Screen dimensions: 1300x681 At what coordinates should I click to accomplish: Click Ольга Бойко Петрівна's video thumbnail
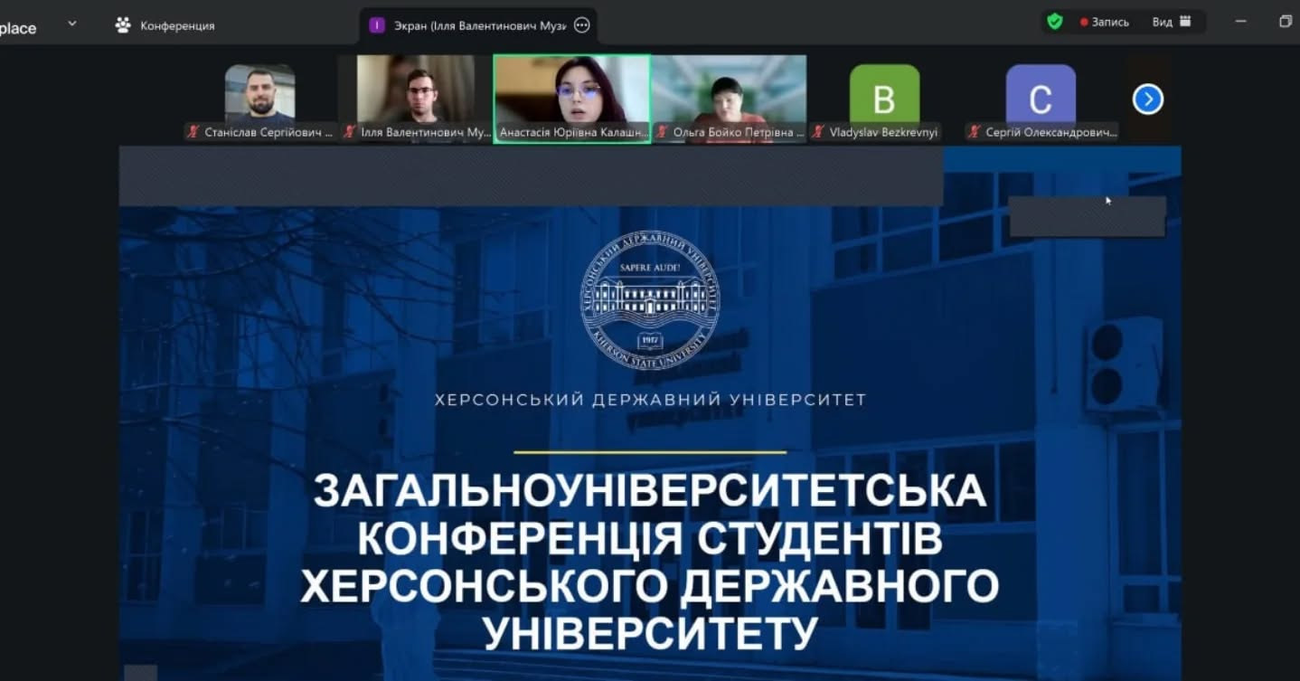click(729, 89)
